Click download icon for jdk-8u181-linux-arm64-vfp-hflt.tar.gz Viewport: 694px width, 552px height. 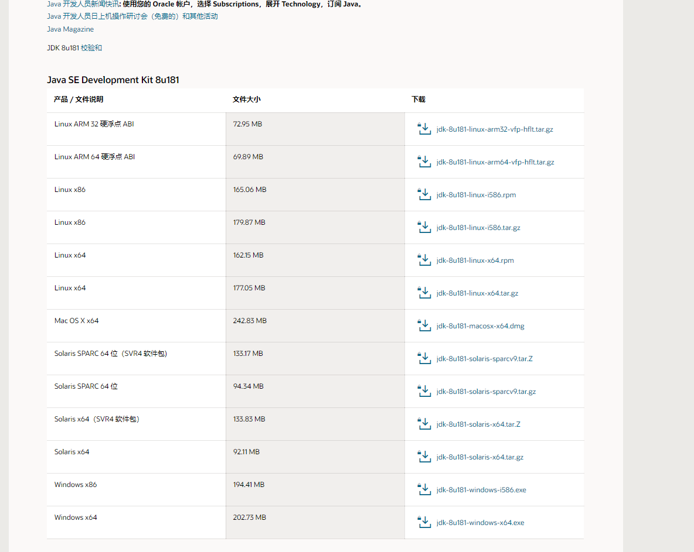pos(424,162)
